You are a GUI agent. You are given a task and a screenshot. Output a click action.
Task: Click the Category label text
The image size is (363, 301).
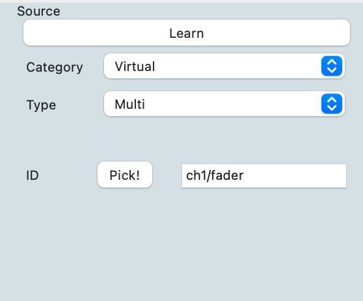[55, 68]
